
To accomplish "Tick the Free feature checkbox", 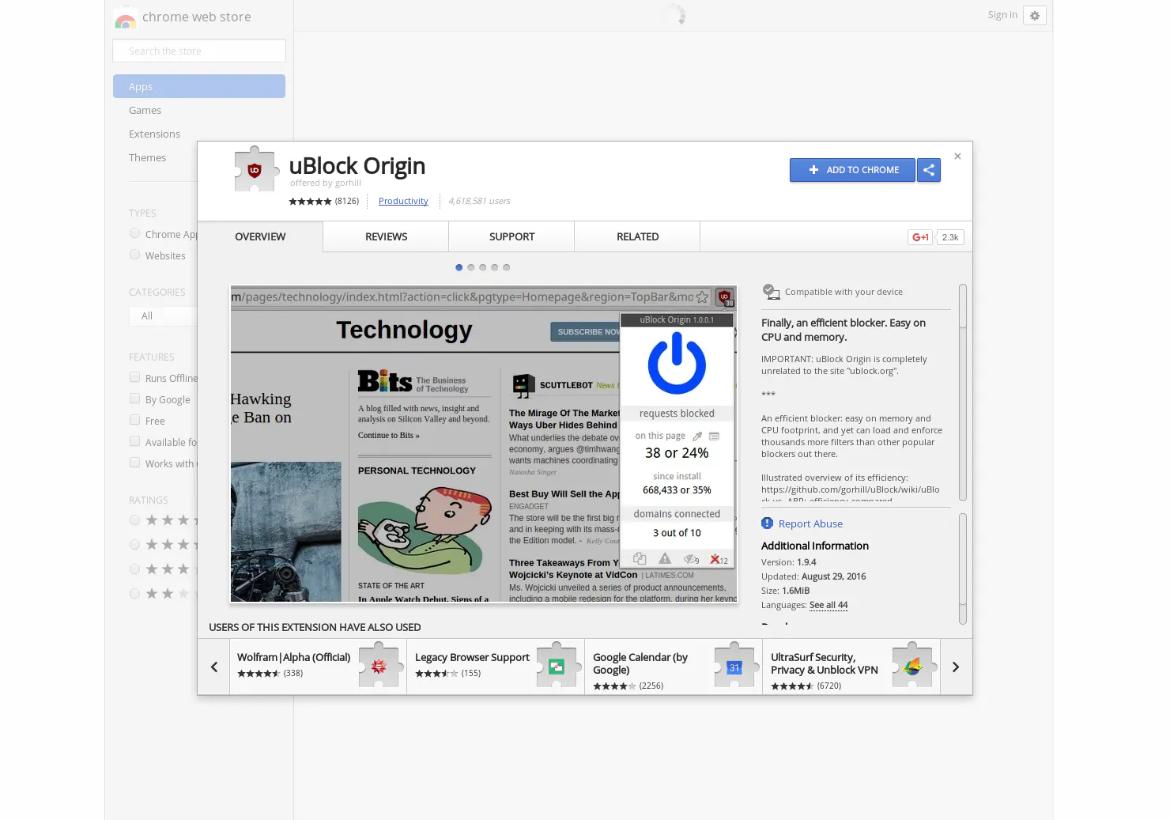I will coord(134,421).
